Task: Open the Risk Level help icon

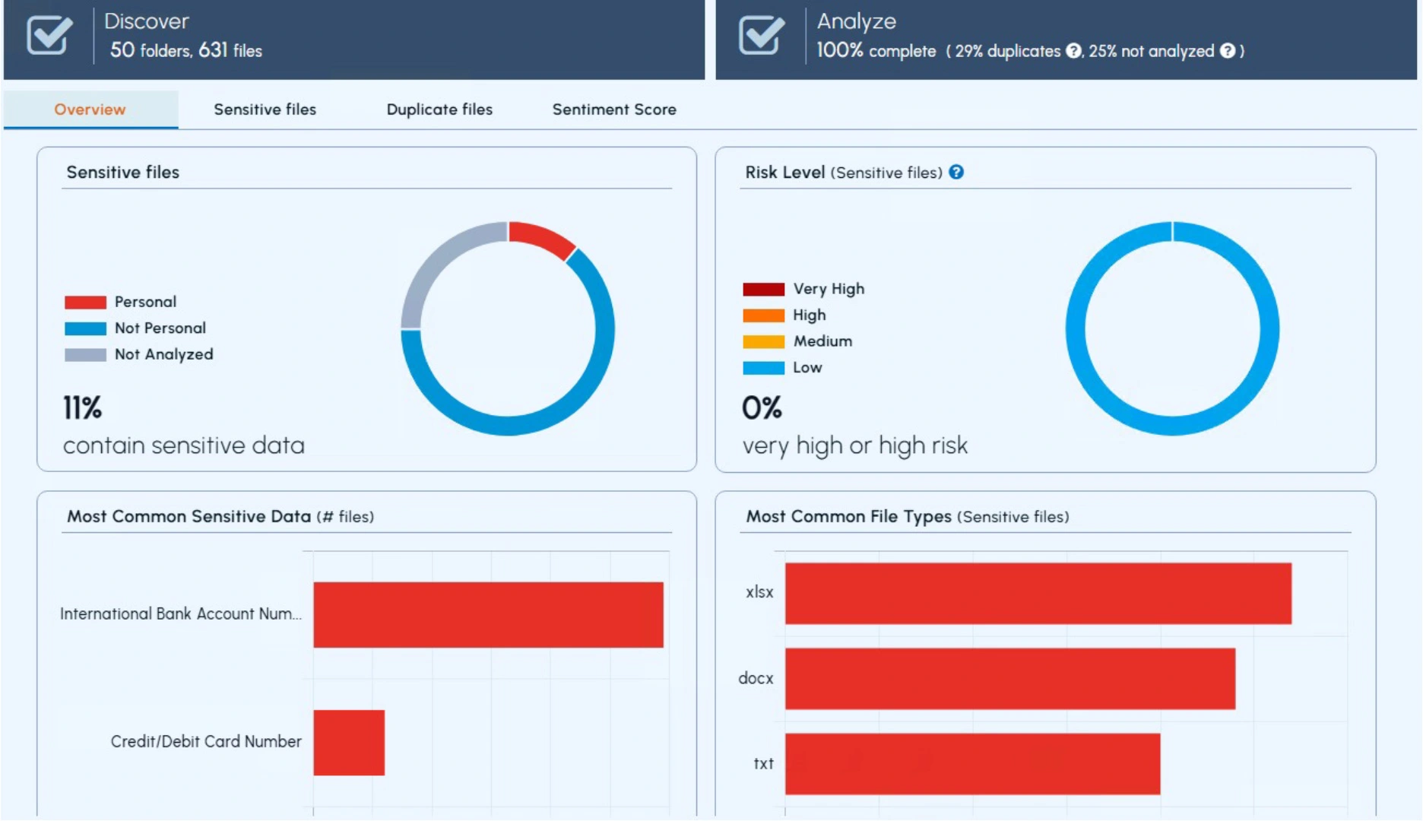Action: tap(956, 173)
